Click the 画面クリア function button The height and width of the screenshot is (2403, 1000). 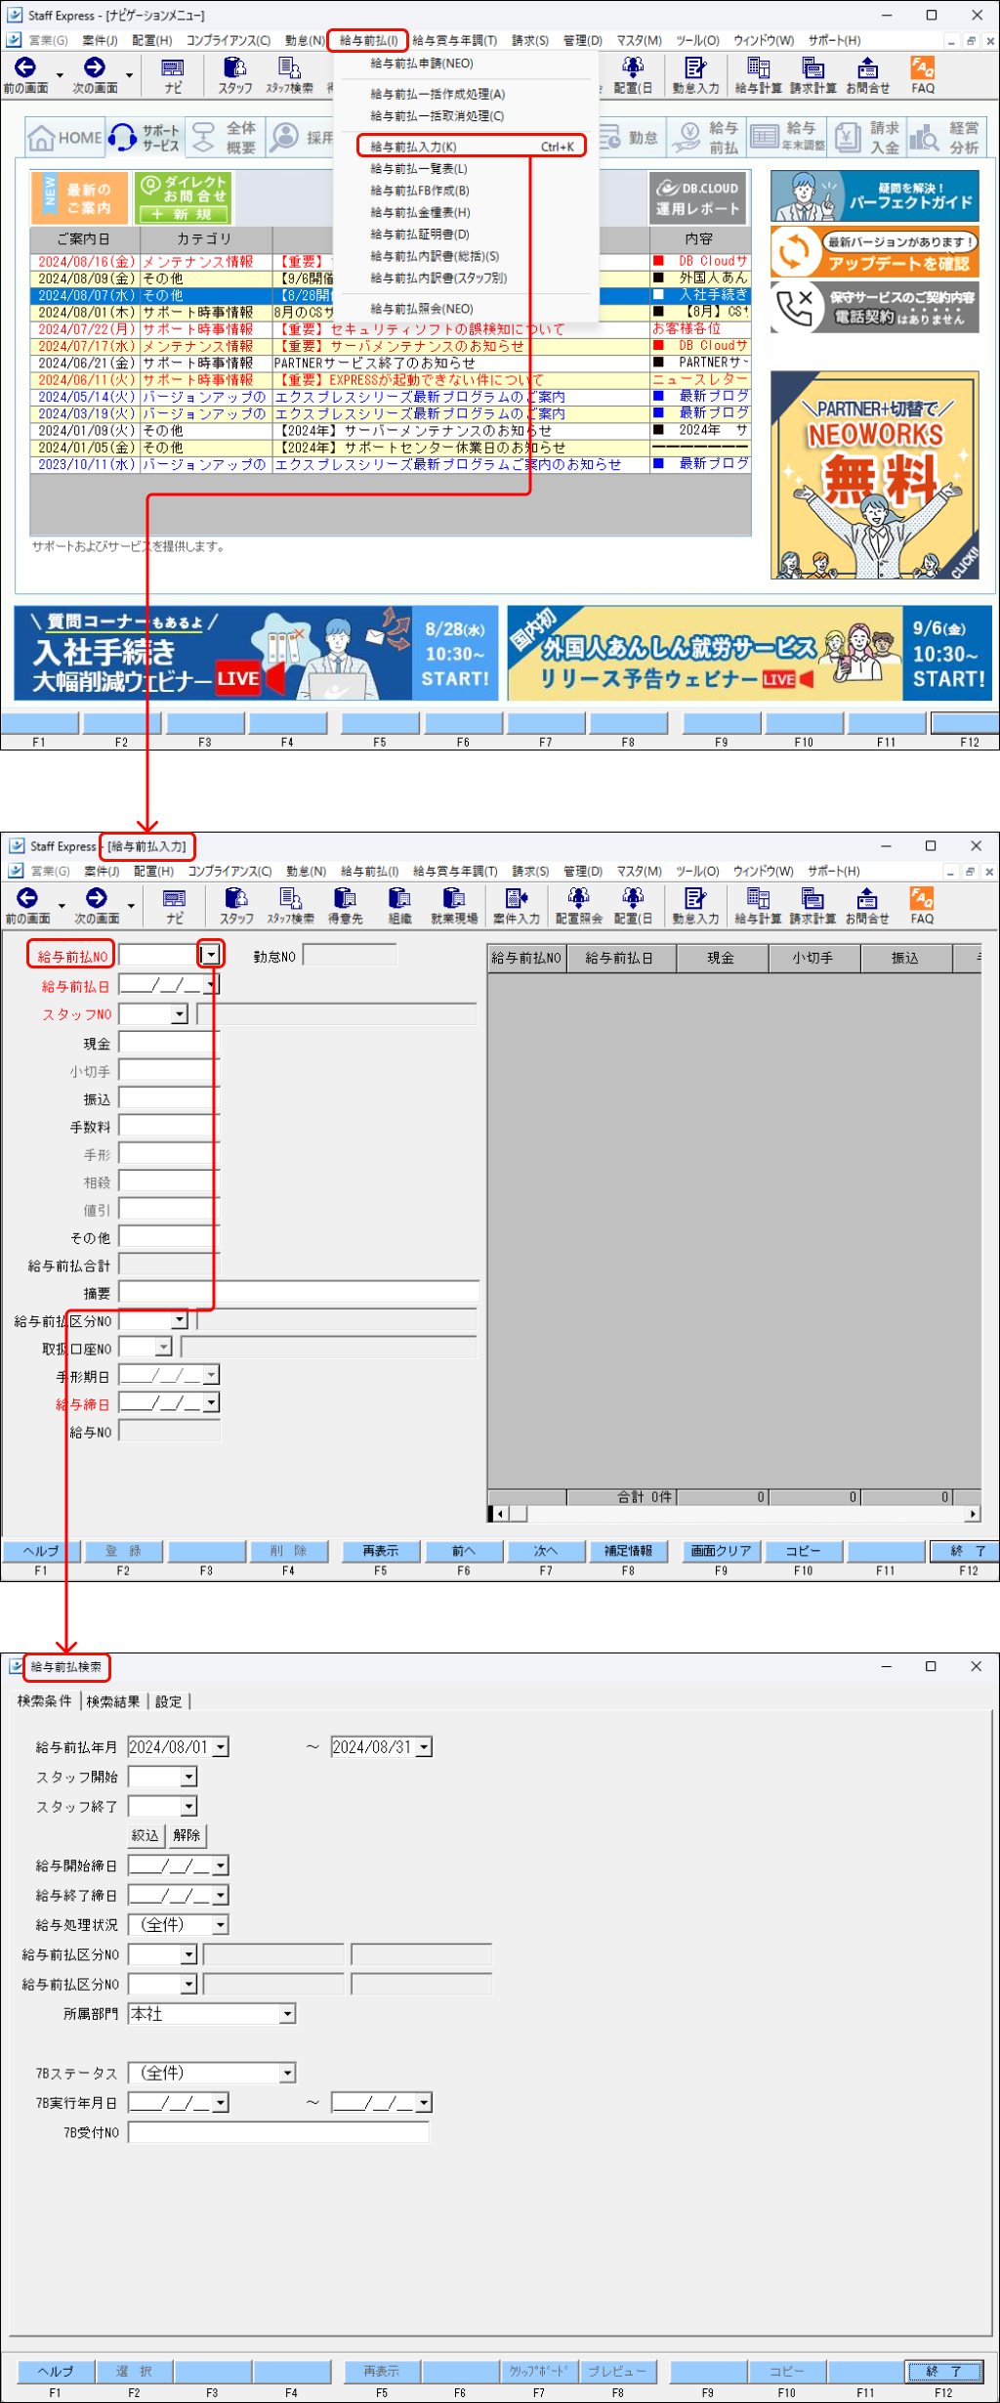click(722, 1551)
